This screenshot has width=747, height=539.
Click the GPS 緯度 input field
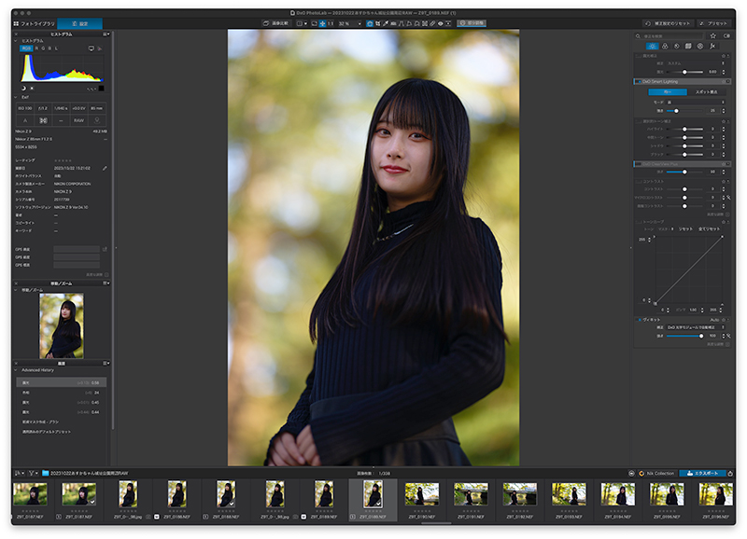77,249
